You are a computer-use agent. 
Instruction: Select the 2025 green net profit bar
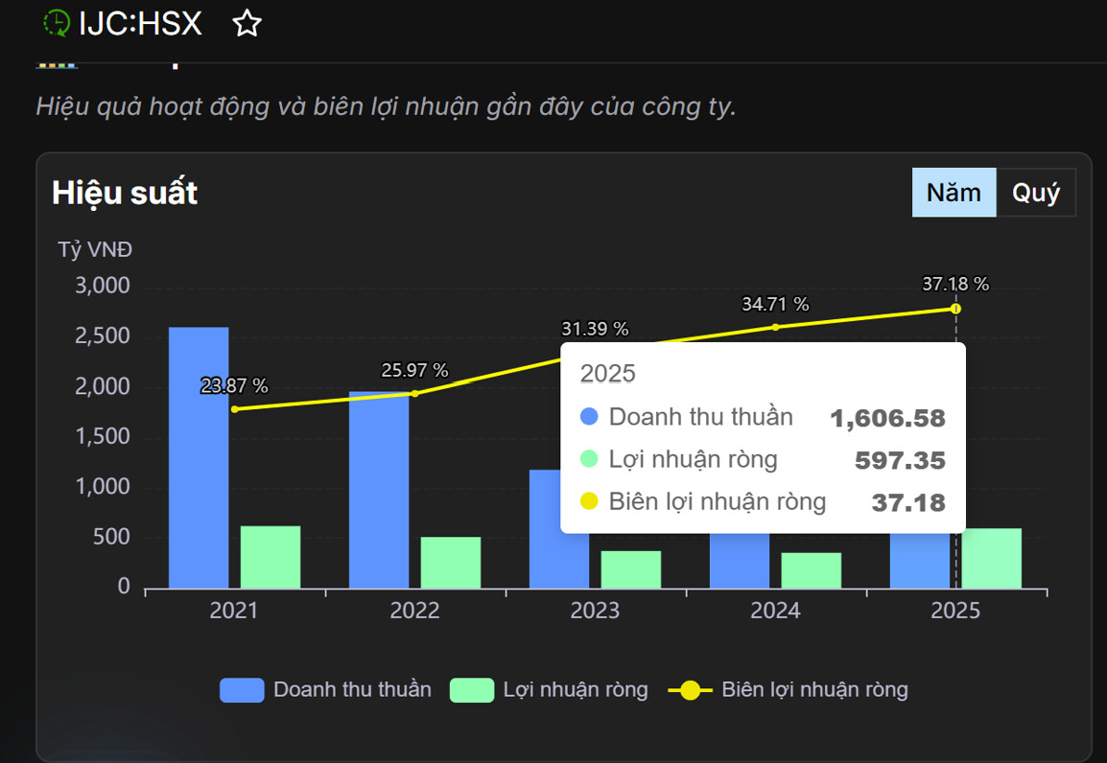point(992,558)
